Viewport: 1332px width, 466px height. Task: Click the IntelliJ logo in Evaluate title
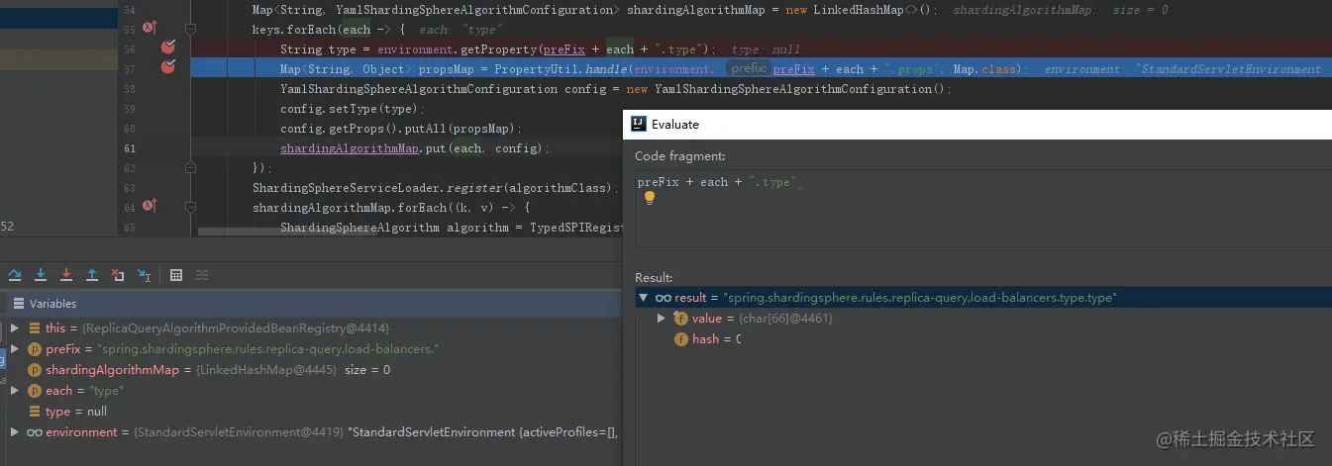pyautogui.click(x=639, y=124)
